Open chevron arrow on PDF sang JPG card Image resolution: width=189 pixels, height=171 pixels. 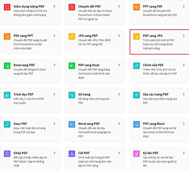pos(184,36)
